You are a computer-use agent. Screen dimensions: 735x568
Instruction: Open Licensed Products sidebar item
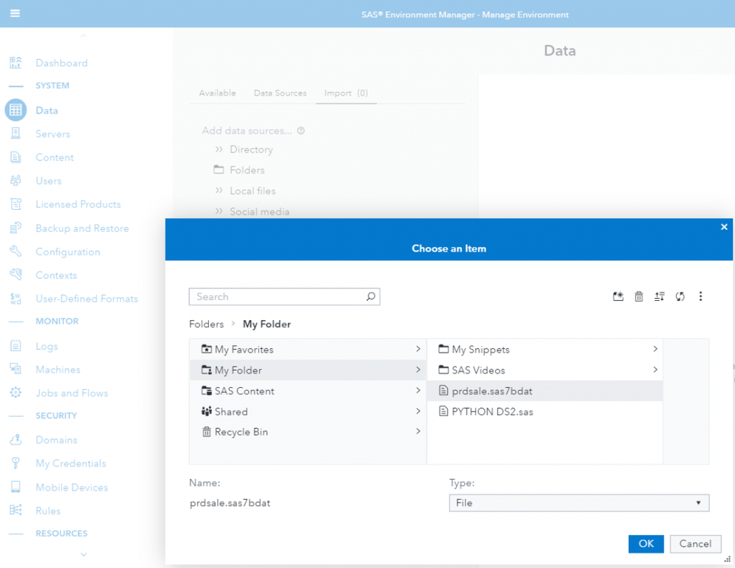78,205
